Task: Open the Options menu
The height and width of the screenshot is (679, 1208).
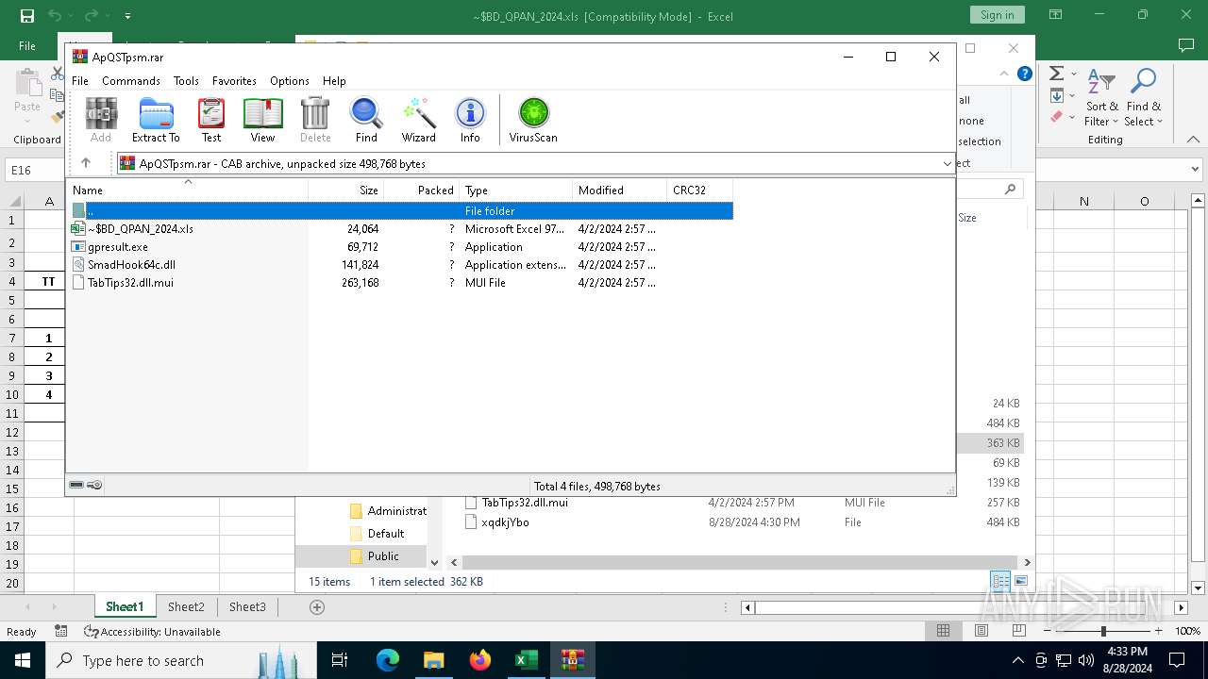Action: (x=290, y=81)
